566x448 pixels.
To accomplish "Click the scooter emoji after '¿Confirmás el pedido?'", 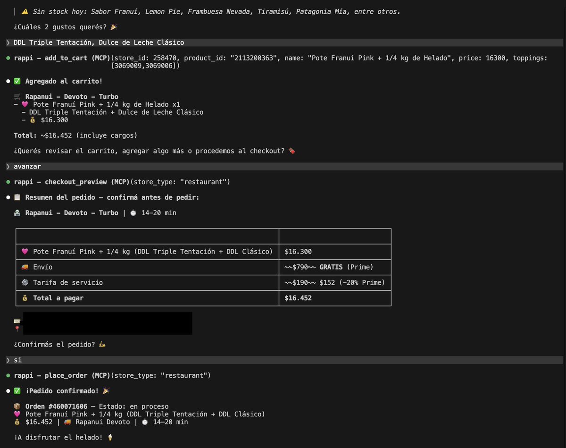I will point(102,345).
